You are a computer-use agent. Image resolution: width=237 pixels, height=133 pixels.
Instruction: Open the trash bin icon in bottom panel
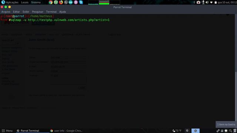click(234, 131)
